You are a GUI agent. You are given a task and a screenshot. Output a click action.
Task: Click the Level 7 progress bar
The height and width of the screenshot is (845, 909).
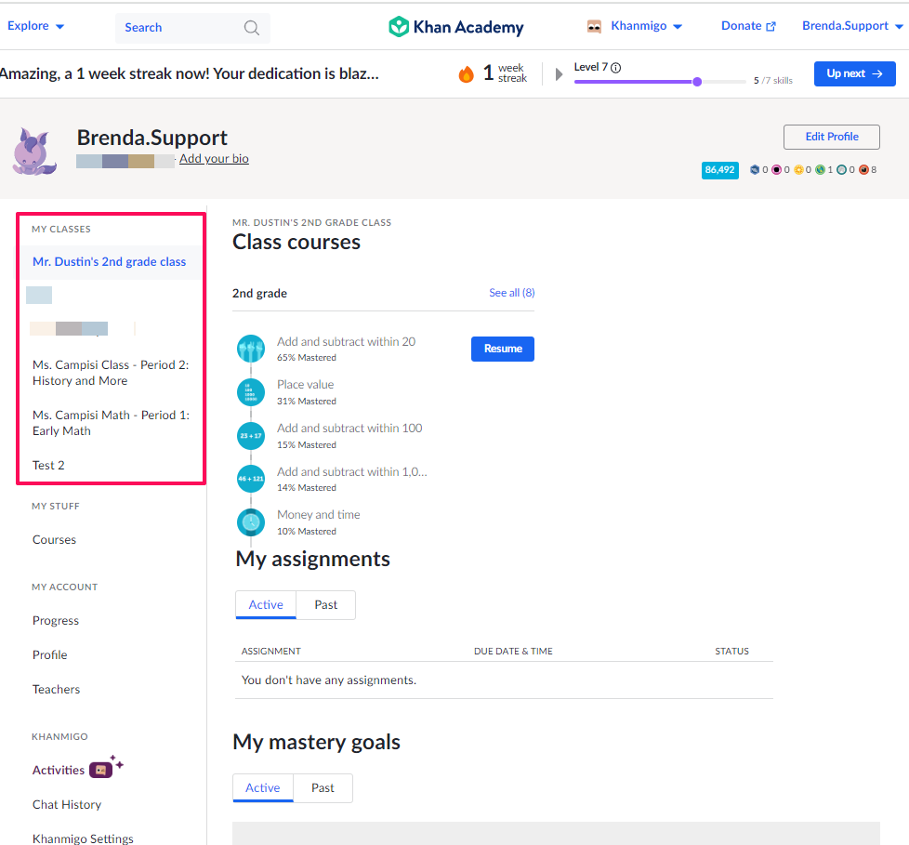[x=660, y=82]
